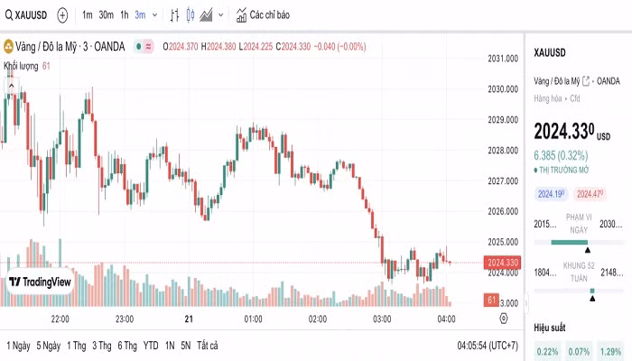Image resolution: width=632 pixels, height=361 pixels.
Task: Click the TradingView logo on chart
Action: (x=40, y=282)
